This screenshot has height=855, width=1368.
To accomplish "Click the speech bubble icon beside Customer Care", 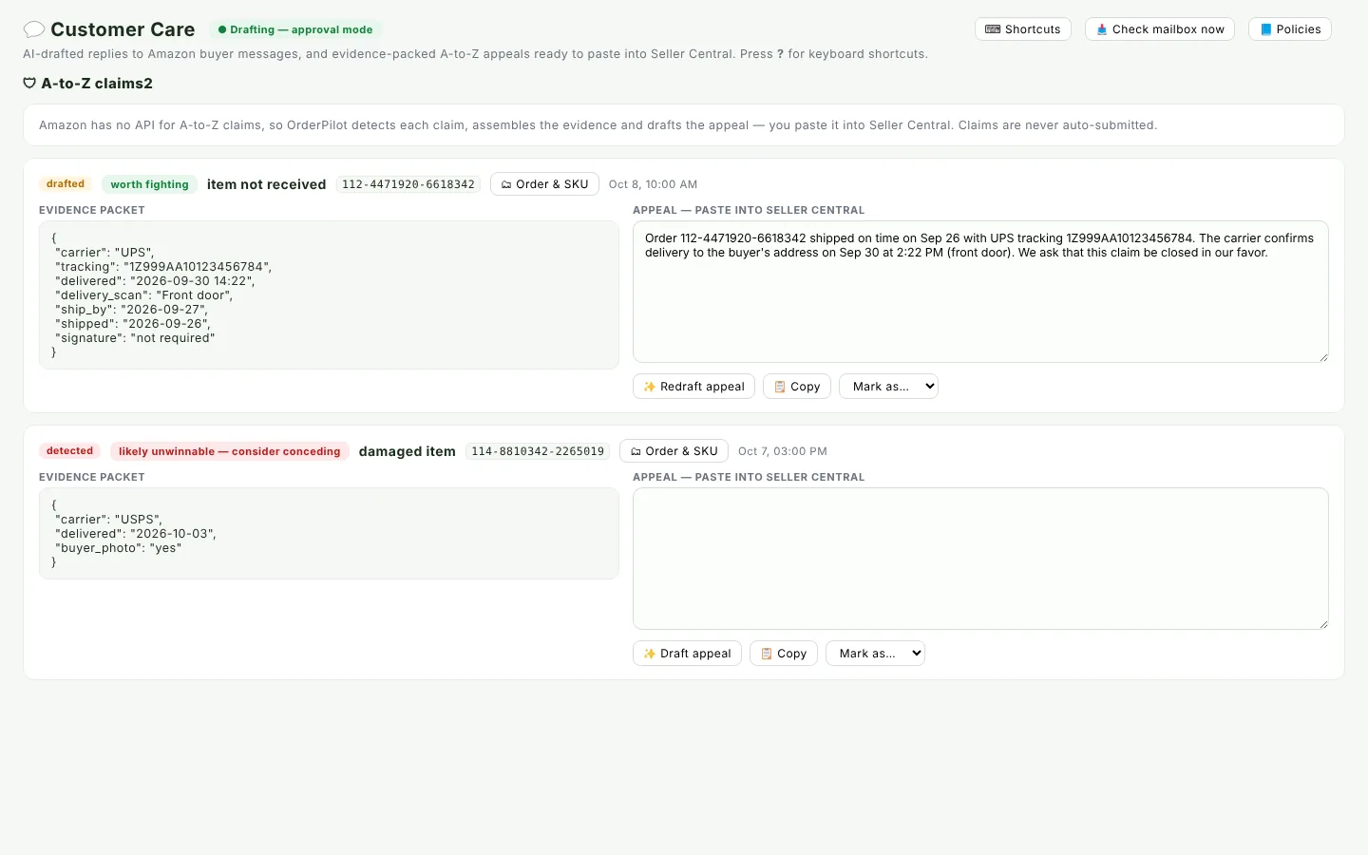I will (34, 29).
